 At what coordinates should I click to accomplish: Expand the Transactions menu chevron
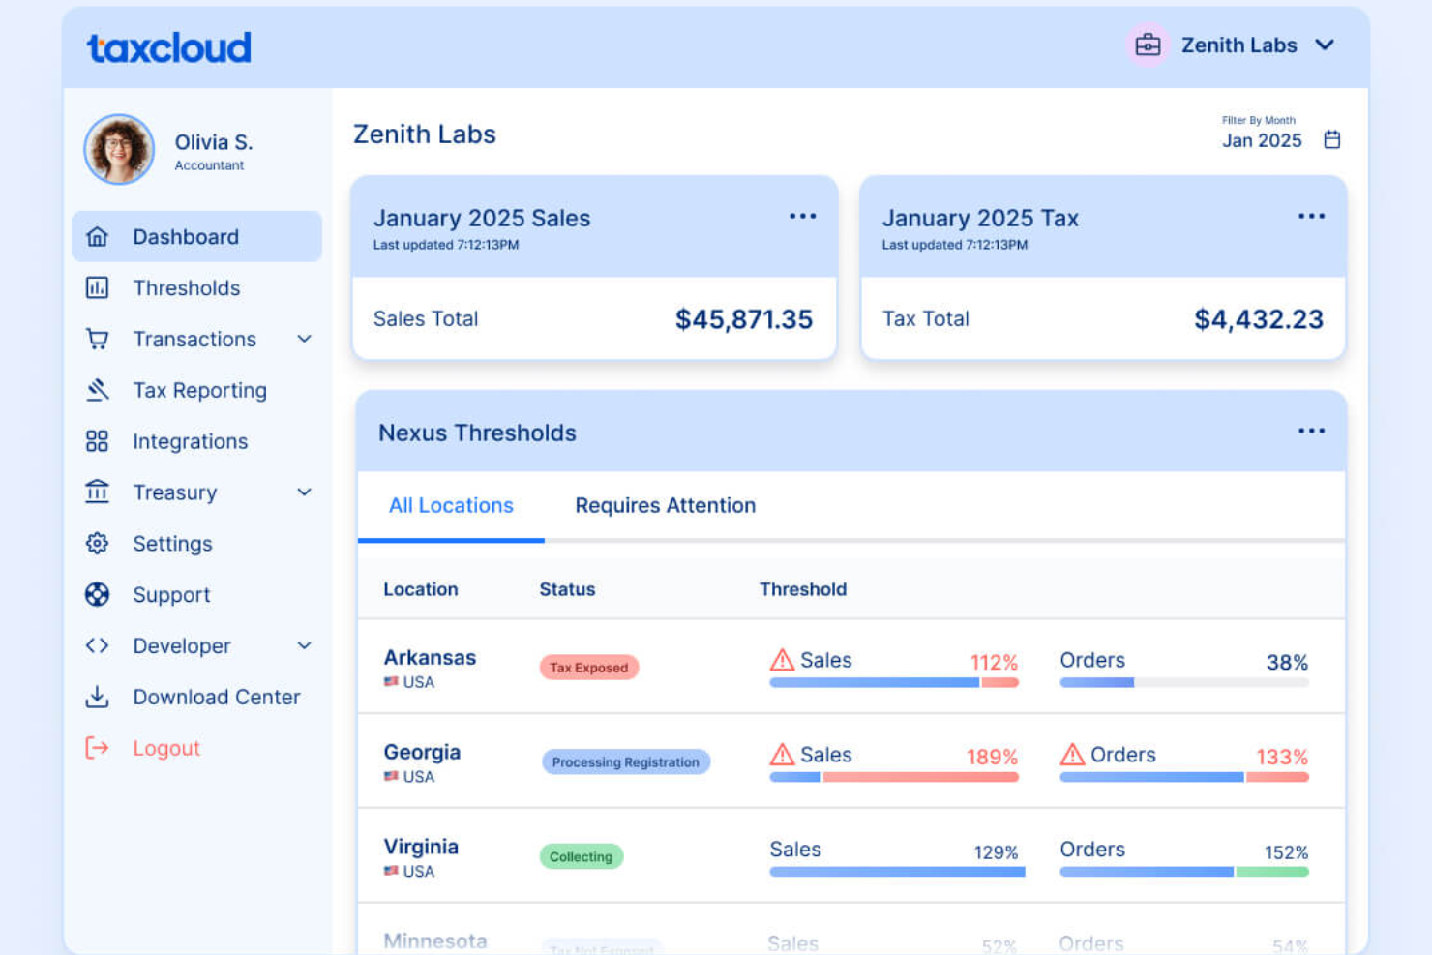coord(305,339)
